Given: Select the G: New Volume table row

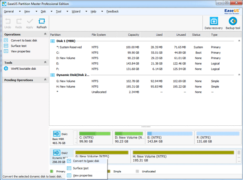Looking at the screenshot, I should pyautogui.click(x=145, y=81).
